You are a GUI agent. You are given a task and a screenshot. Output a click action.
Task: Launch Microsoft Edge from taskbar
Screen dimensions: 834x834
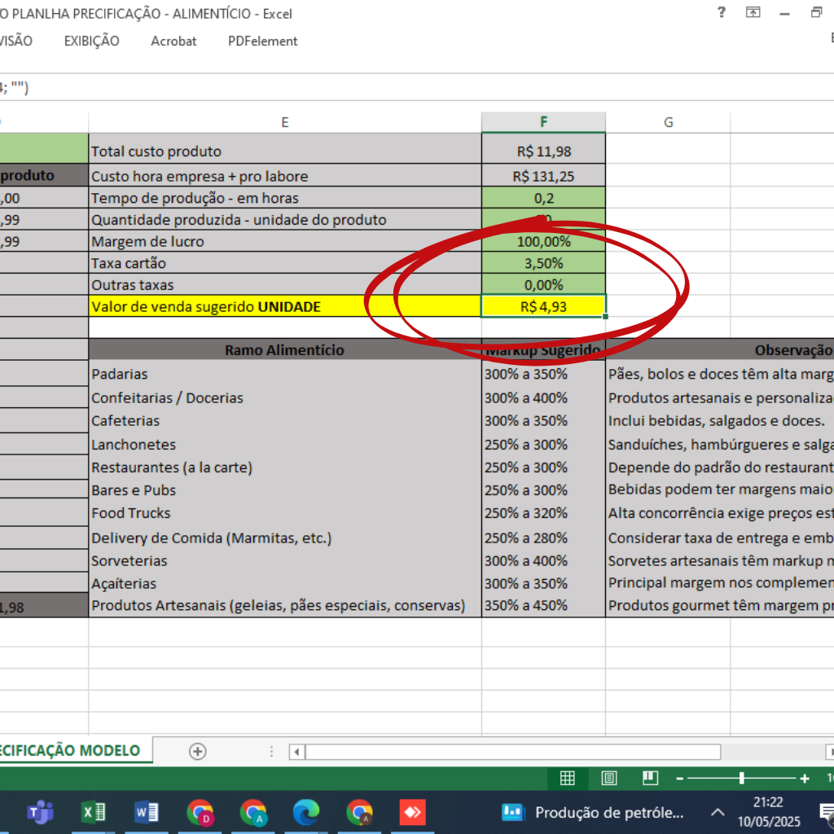(306, 812)
